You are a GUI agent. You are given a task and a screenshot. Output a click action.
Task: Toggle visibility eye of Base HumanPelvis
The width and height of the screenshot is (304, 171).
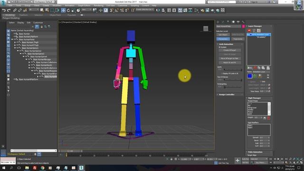point(14,39)
